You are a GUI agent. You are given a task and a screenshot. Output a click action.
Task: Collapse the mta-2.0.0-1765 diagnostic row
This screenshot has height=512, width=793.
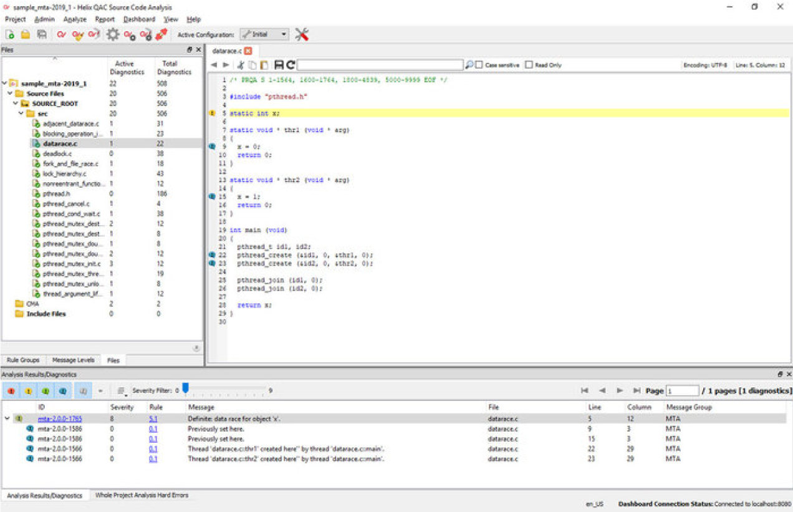tap(7, 419)
